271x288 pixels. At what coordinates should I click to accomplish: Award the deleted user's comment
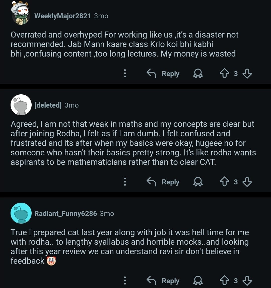[198, 182]
